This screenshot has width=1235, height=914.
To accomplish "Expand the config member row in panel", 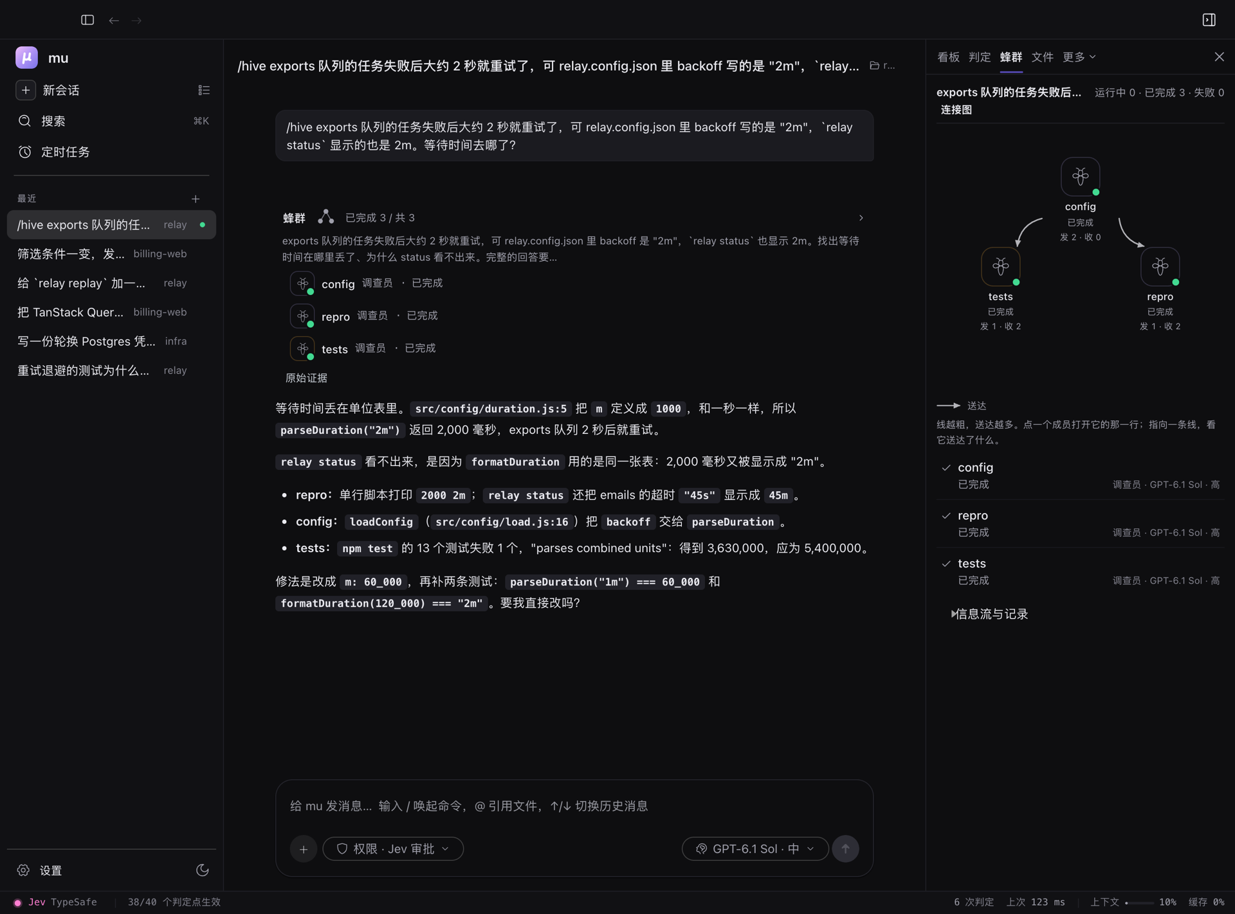I will pyautogui.click(x=1080, y=476).
